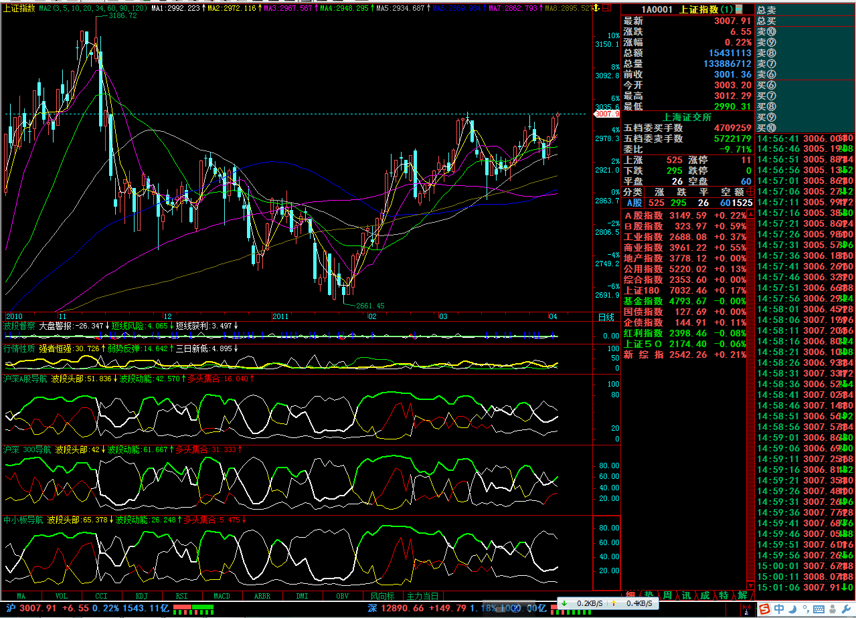This screenshot has width=856, height=618.
Task: Click the Sogou input method tray icon
Action: (764, 609)
